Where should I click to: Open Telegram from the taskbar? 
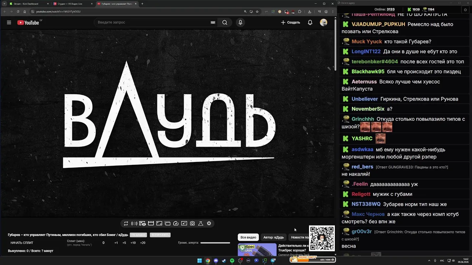[273, 261]
